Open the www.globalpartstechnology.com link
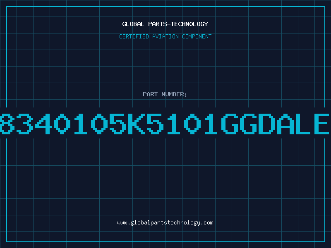This screenshot has height=248, width=331. [x=165, y=223]
